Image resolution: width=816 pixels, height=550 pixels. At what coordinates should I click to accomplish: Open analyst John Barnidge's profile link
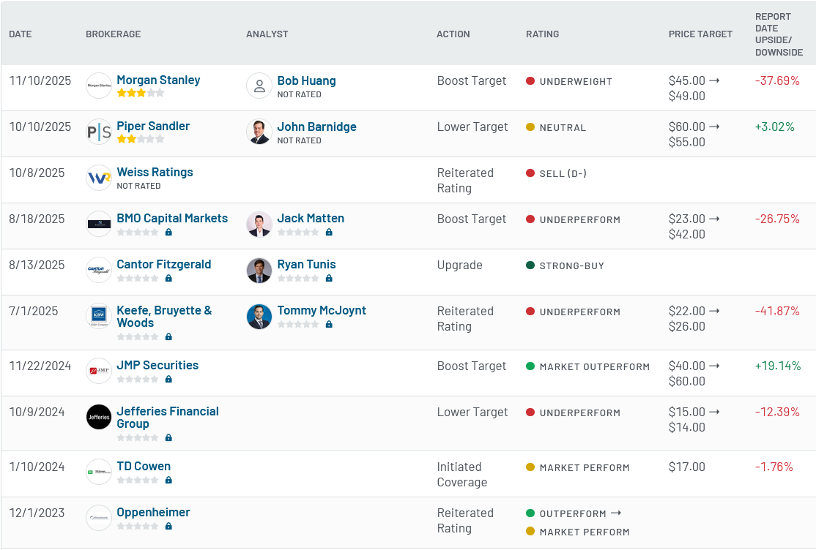pyautogui.click(x=317, y=127)
